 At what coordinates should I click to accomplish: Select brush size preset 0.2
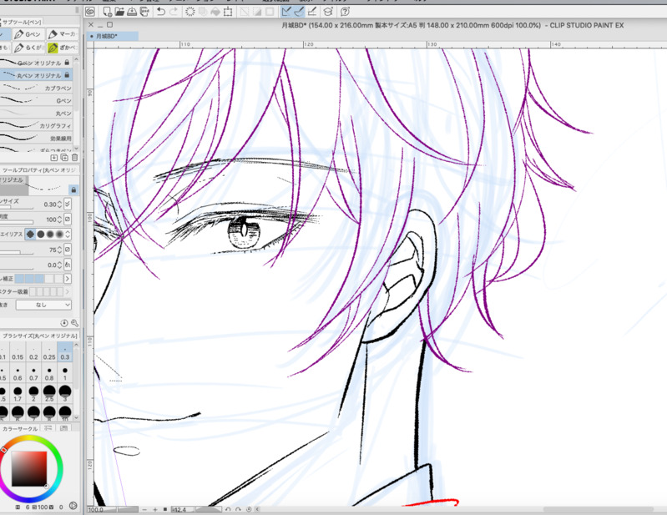33,353
